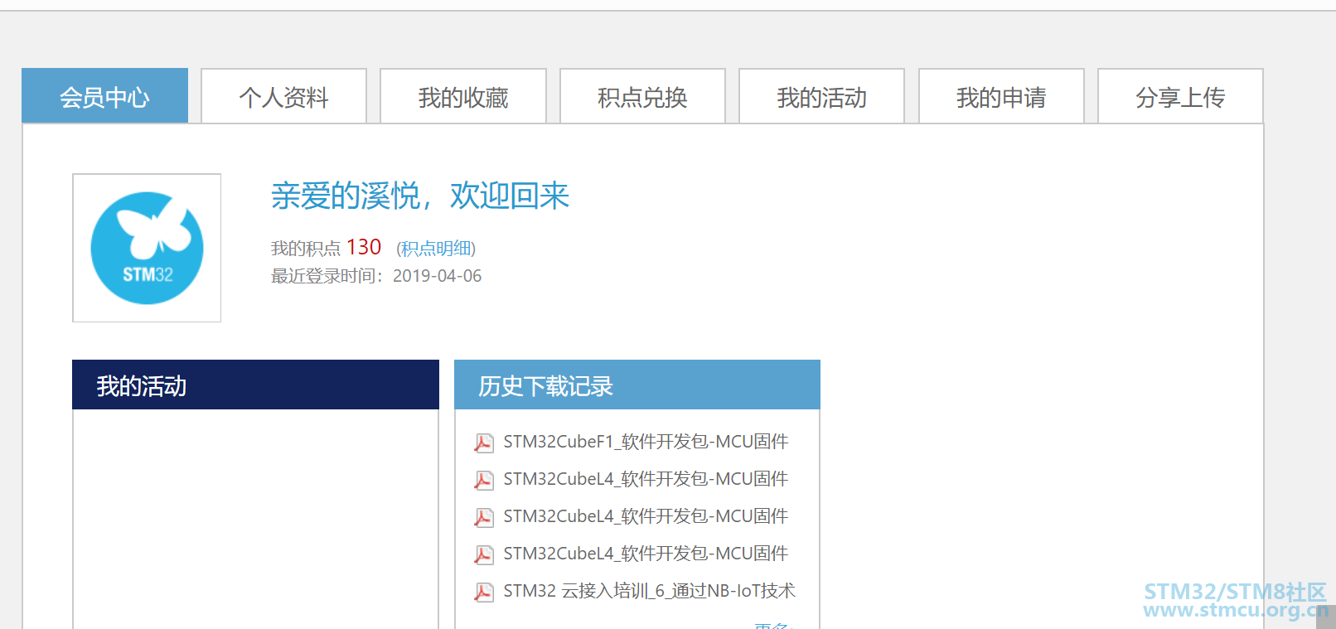
Task: Open the 积点明细 link
Action: coord(436,249)
